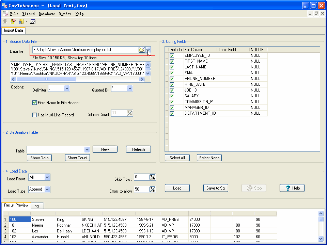Image resolution: width=327 pixels, height=245 pixels.
Task: Open the Wizard menu
Action: point(28,14)
